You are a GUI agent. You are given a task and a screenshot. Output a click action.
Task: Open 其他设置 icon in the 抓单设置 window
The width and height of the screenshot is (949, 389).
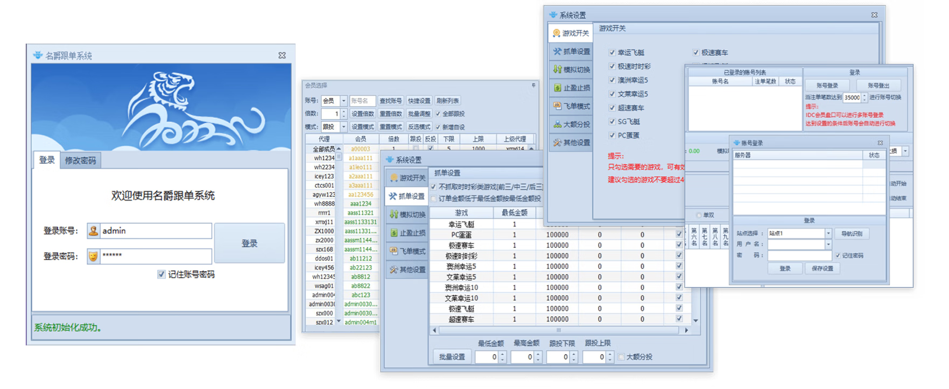click(393, 270)
